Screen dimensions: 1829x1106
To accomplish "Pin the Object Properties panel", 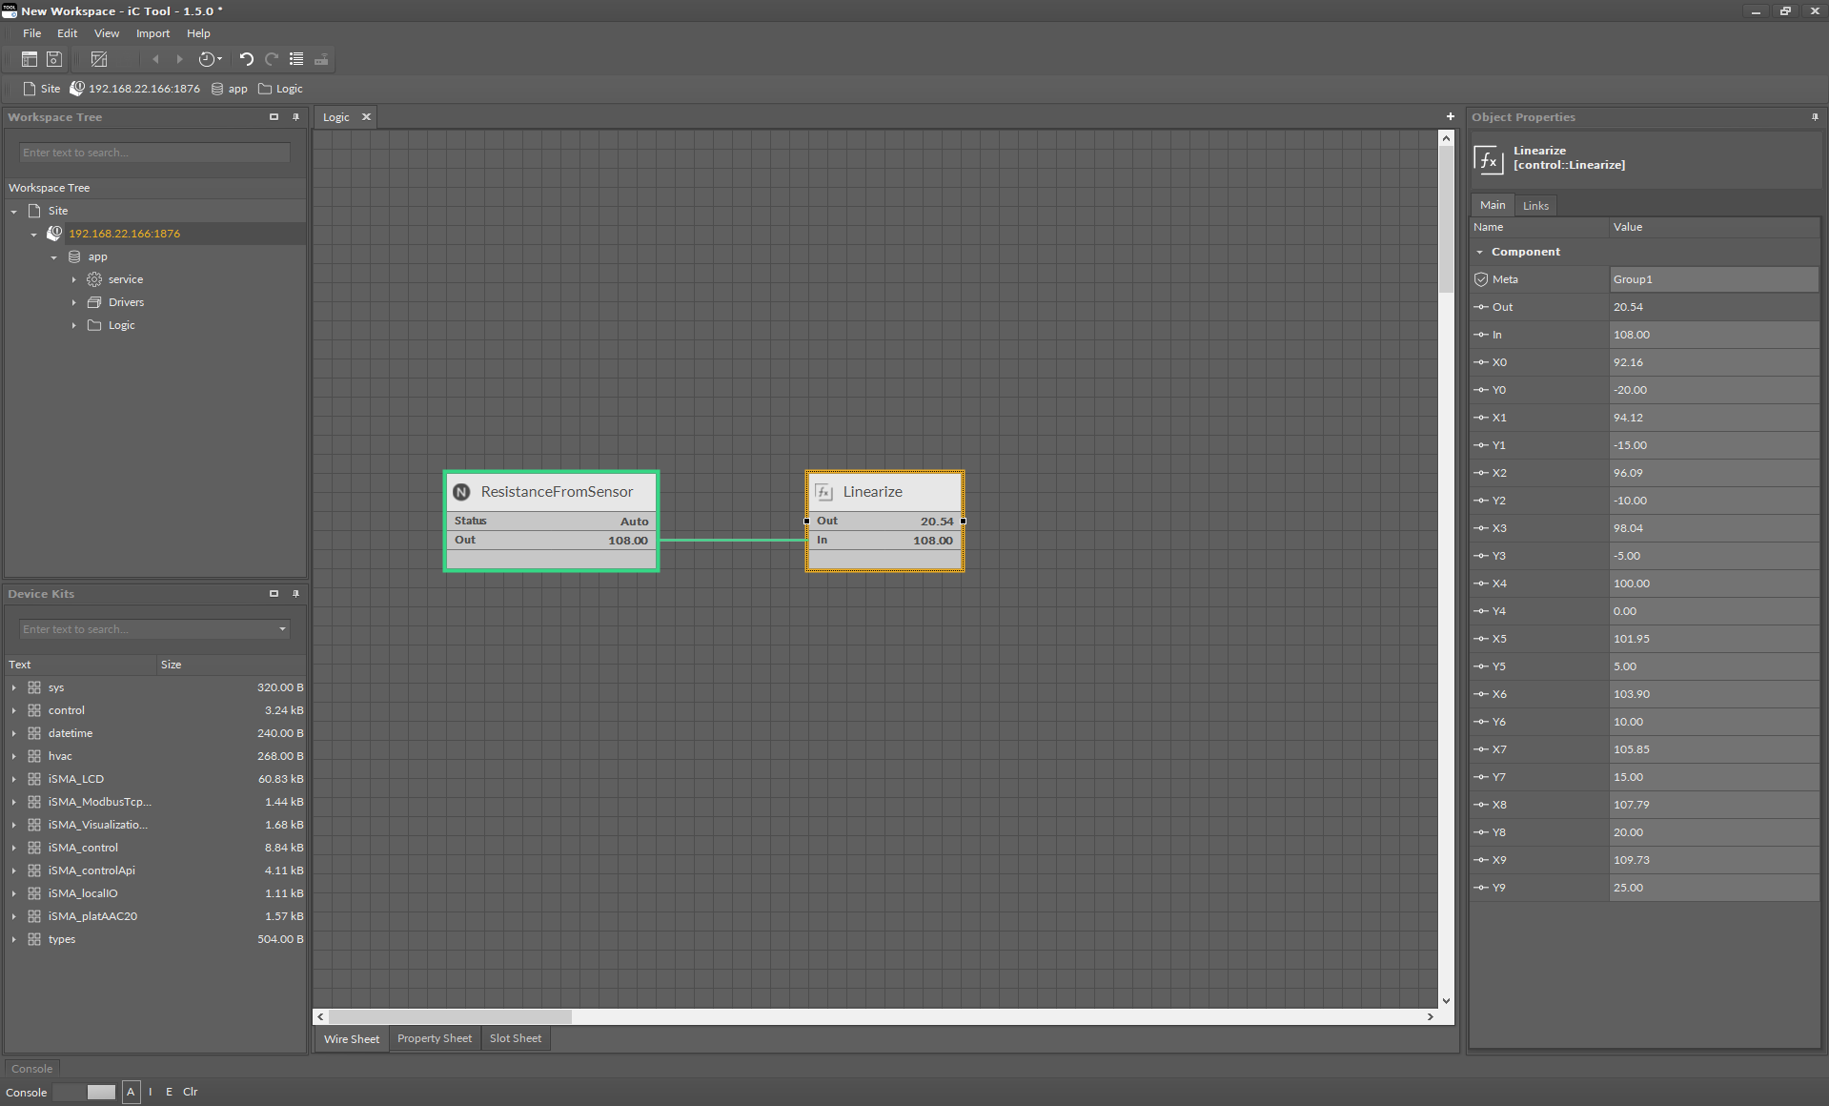I will click(1814, 117).
